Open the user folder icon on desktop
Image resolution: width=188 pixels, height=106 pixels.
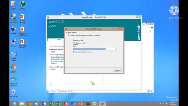(14, 5)
